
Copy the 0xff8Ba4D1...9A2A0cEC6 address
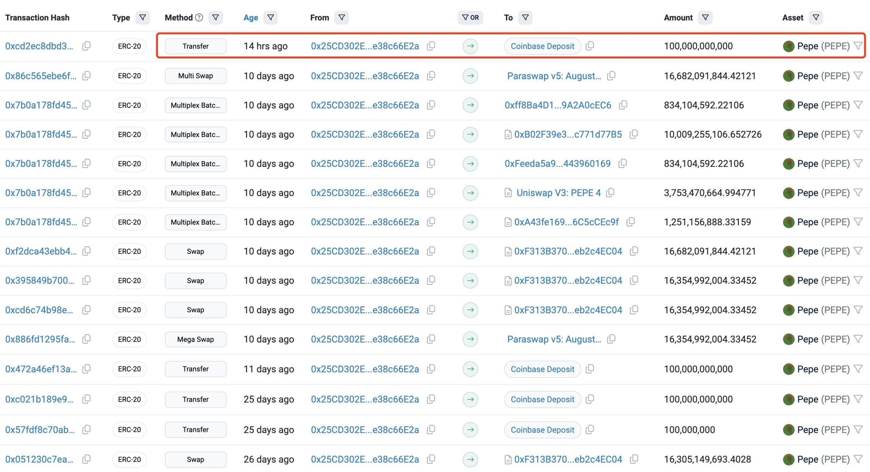[x=623, y=105]
